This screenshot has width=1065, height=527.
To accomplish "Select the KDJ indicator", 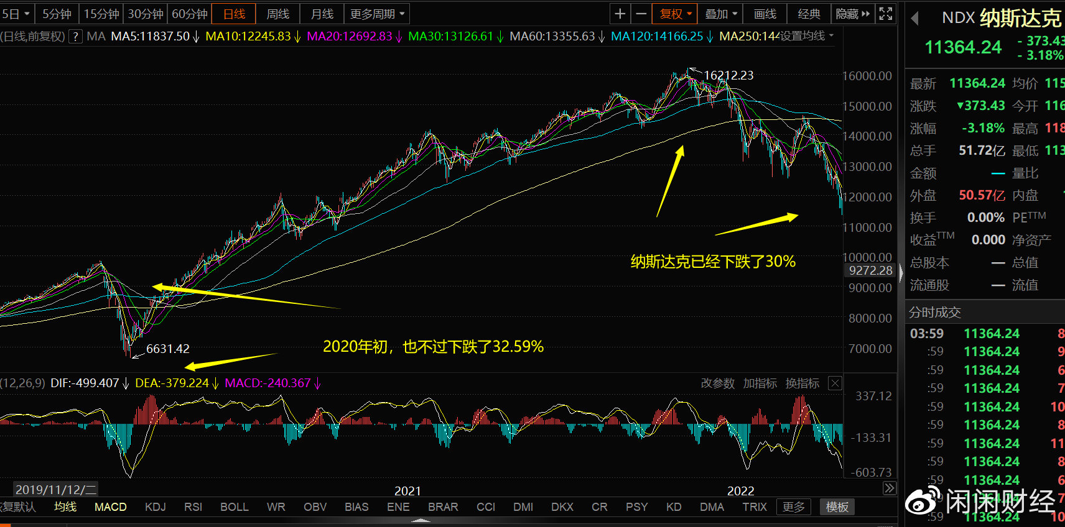I will coord(156,507).
